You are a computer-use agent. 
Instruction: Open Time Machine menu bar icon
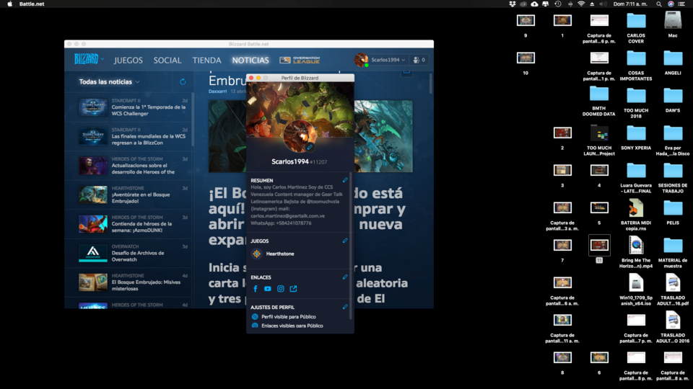(x=558, y=4)
